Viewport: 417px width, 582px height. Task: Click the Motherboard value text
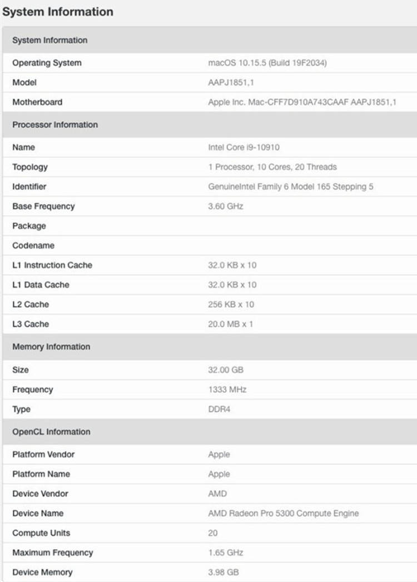coord(302,102)
